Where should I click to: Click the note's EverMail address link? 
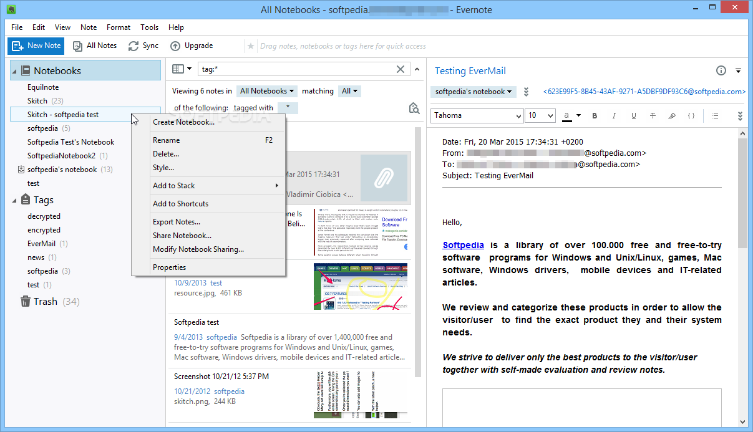tap(644, 92)
